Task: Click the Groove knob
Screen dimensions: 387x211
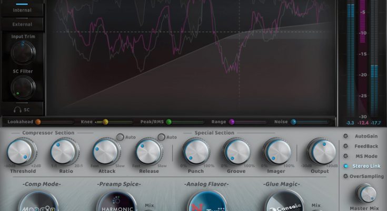Action: click(236, 151)
